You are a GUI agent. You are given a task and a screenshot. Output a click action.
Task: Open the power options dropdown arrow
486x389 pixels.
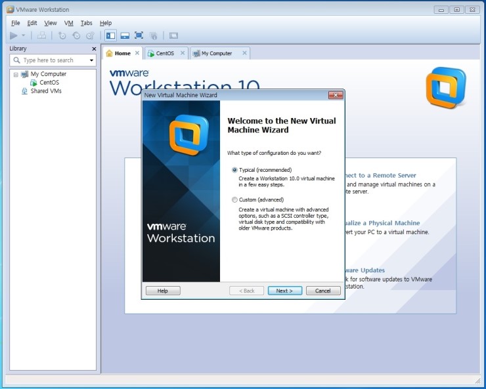click(x=23, y=35)
